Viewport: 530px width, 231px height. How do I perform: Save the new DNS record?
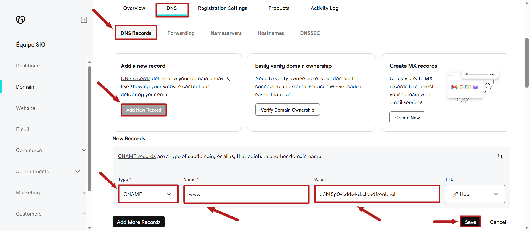coord(470,222)
